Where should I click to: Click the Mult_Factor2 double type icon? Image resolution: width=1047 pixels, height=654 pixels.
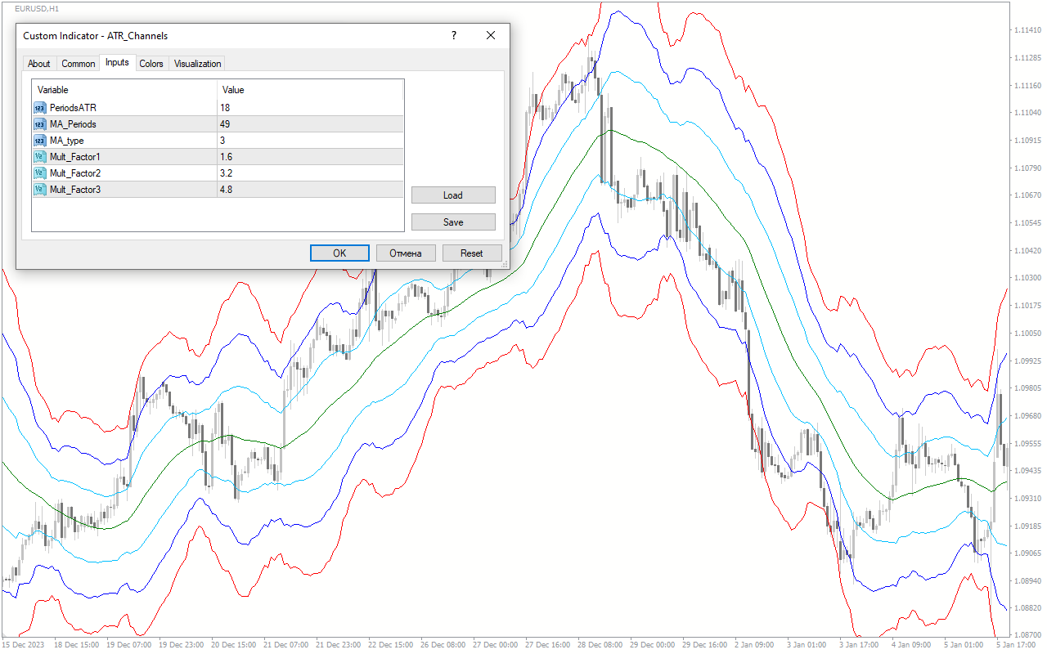tap(39, 172)
